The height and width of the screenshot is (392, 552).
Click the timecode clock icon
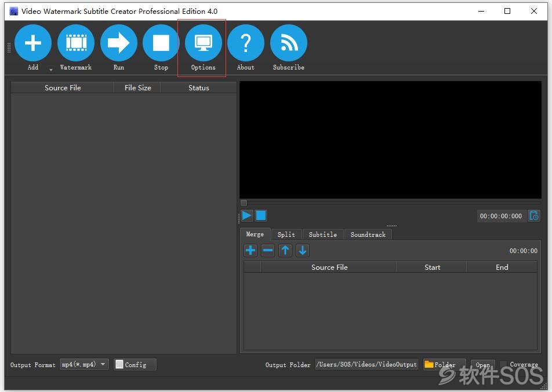[x=534, y=215]
